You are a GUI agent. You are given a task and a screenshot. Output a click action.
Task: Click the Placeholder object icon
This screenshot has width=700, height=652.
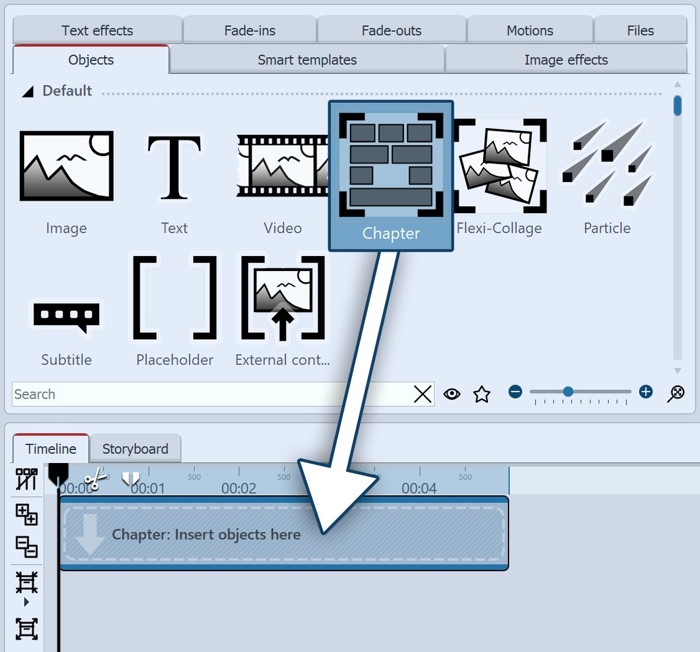[175, 297]
